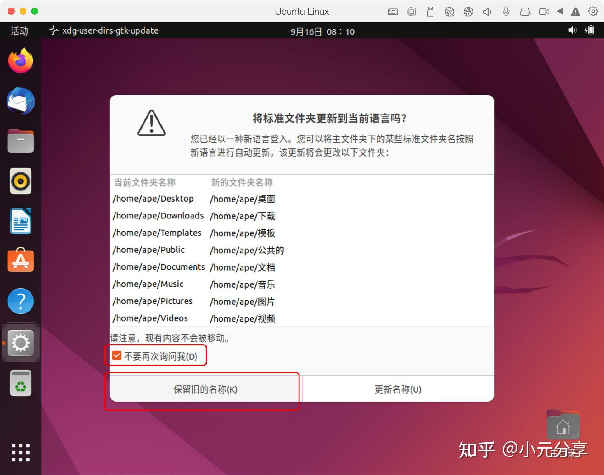This screenshot has height=475, width=604.
Task: Click 更新名称(U) to update folder names
Action: [397, 390]
